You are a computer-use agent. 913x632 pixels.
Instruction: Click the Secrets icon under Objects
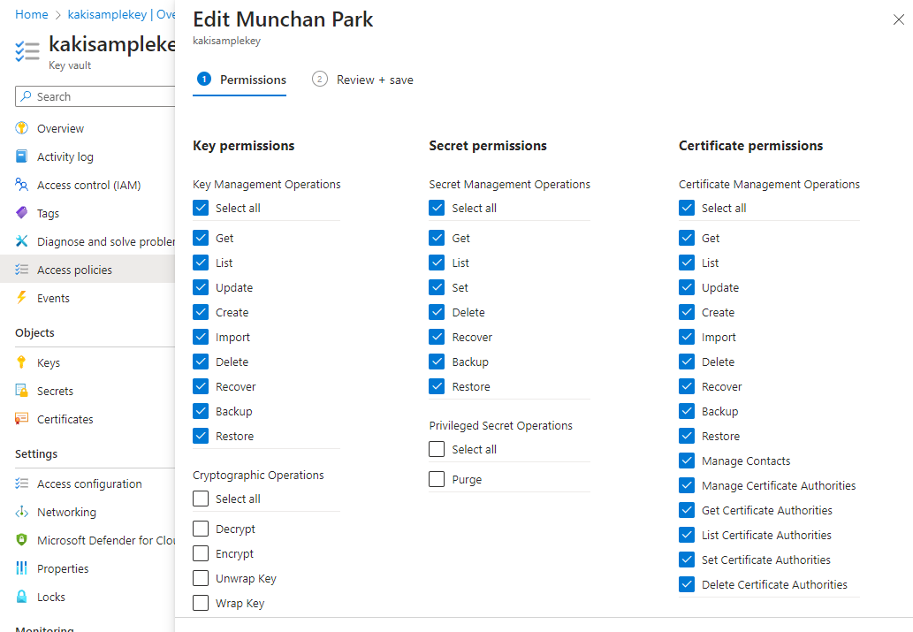coord(21,391)
